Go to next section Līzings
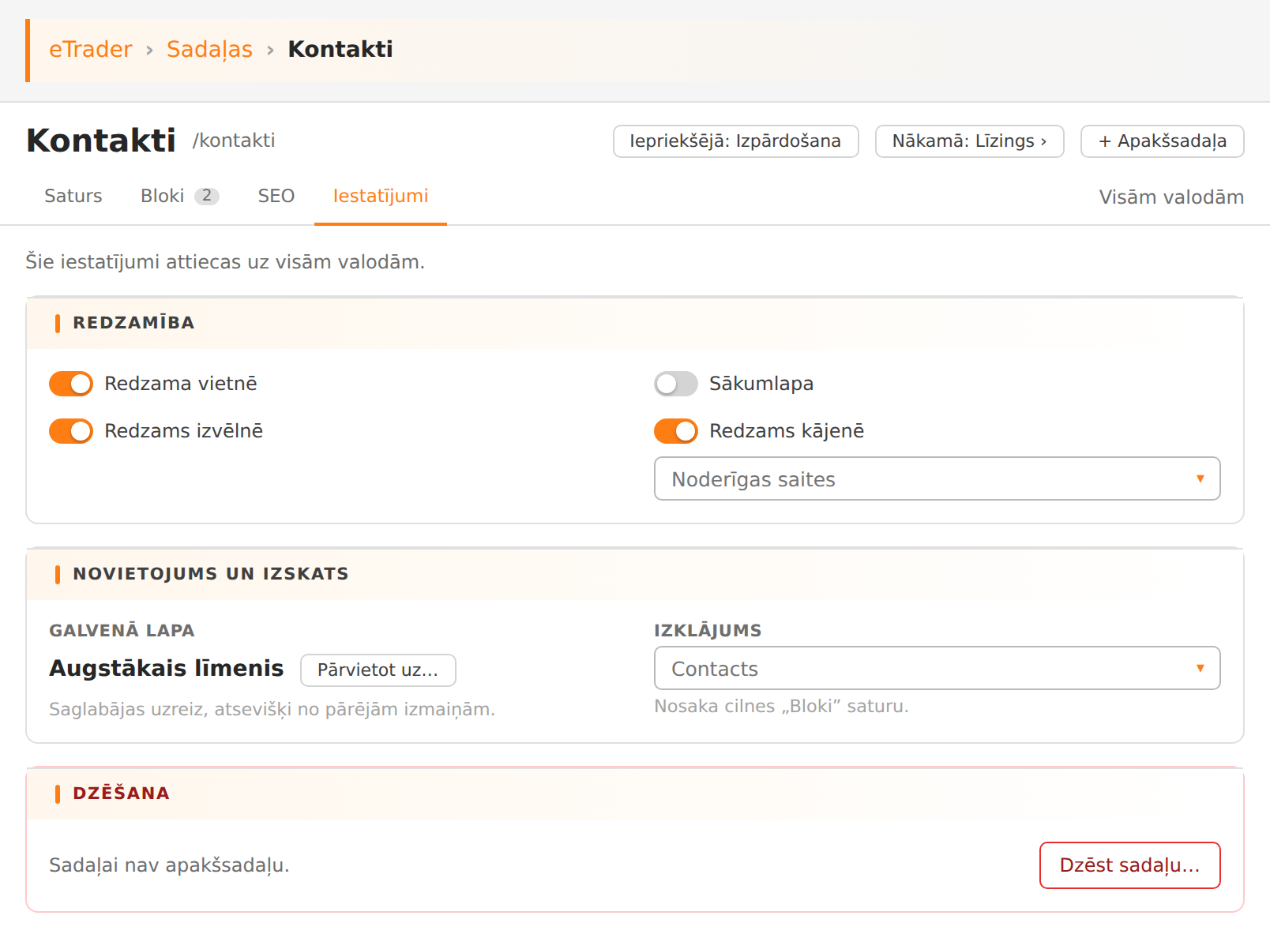The image size is (1270, 938). [x=970, y=141]
